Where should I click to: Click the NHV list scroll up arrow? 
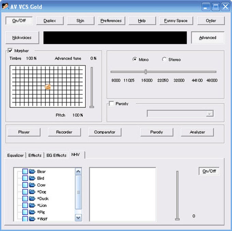point(78,171)
